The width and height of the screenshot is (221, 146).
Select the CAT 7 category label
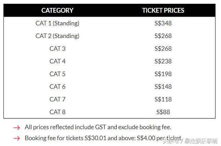coord(57,99)
